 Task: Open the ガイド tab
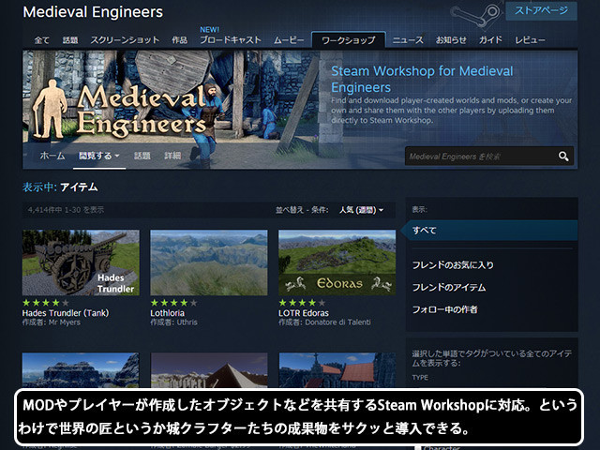(490, 40)
